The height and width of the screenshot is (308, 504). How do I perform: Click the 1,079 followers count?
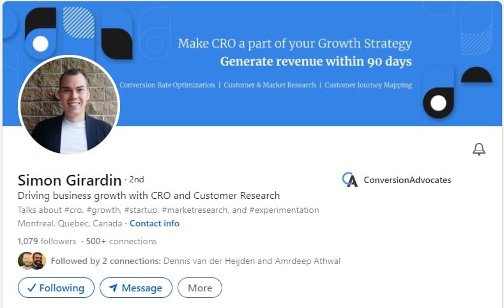[47, 241]
